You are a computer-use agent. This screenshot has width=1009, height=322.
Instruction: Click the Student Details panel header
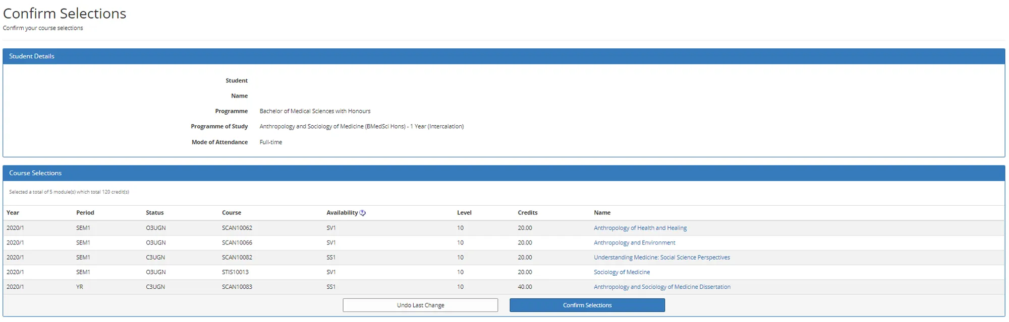point(503,56)
